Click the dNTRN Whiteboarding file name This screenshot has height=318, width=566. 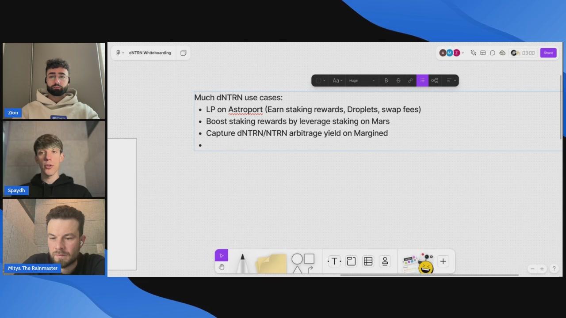(150, 53)
